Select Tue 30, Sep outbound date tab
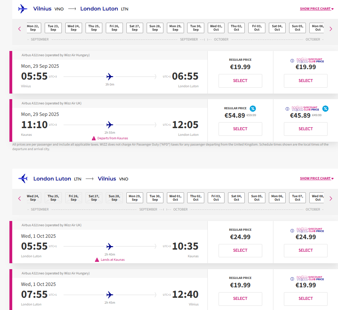The width and height of the screenshot is (338, 310). tap(196, 28)
